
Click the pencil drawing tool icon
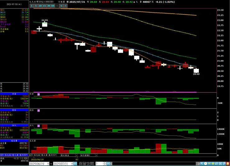coord(224,164)
